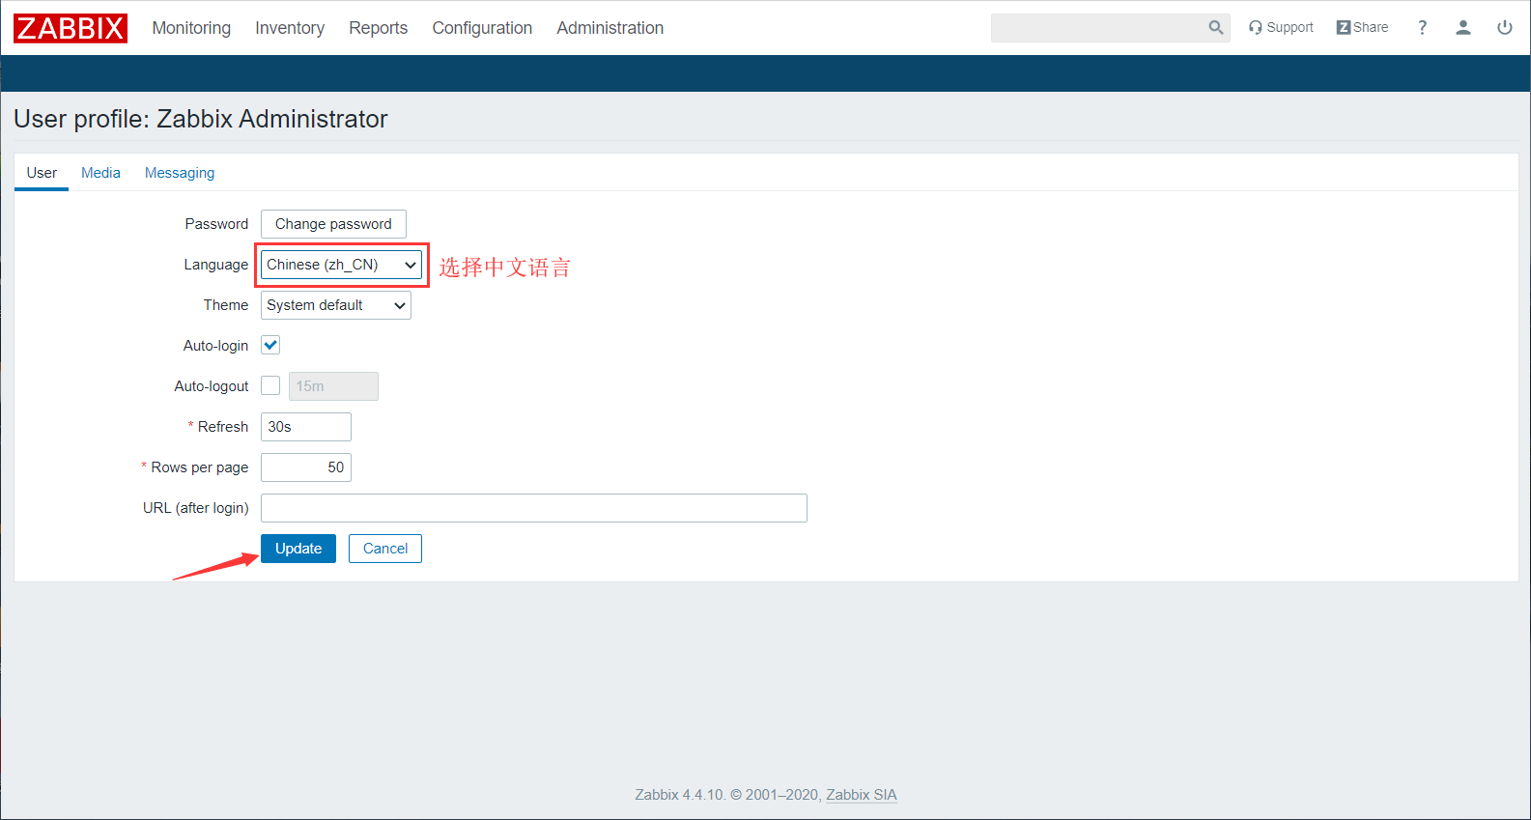The image size is (1531, 820).
Task: Click the global search input field
Action: tap(1099, 28)
